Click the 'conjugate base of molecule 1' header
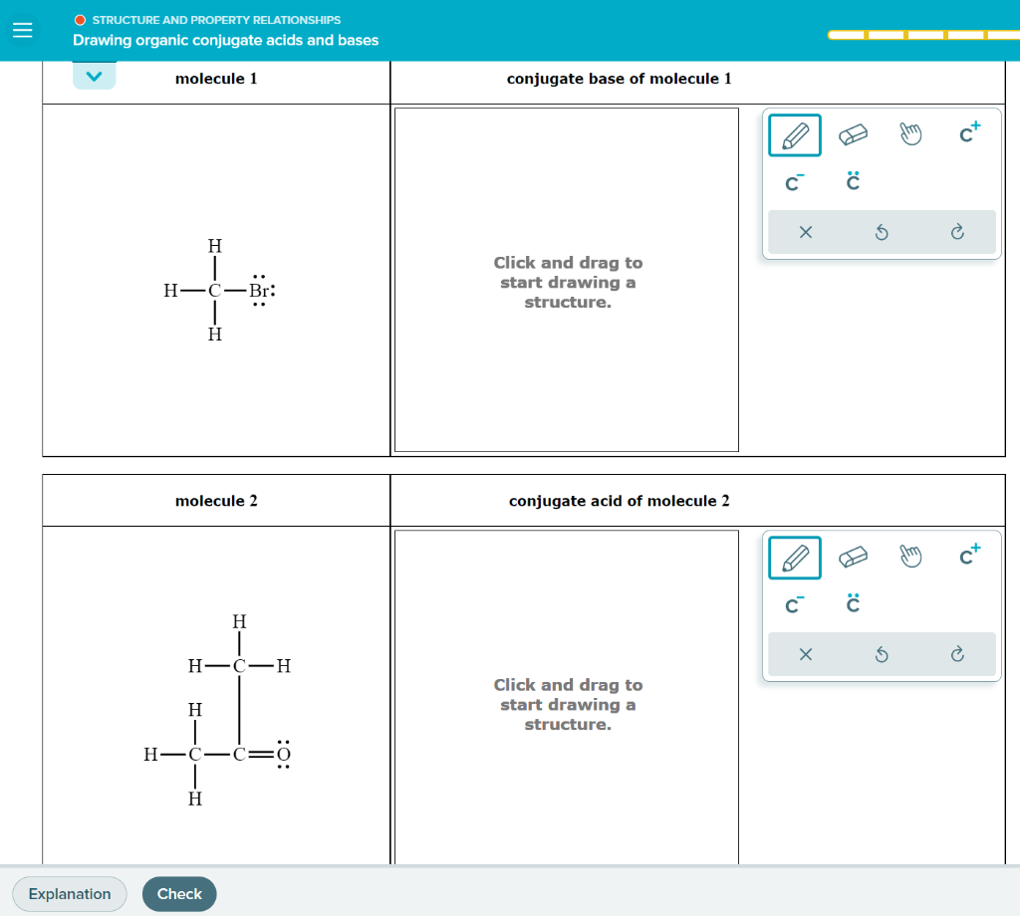The height and width of the screenshot is (916, 1020). click(620, 79)
